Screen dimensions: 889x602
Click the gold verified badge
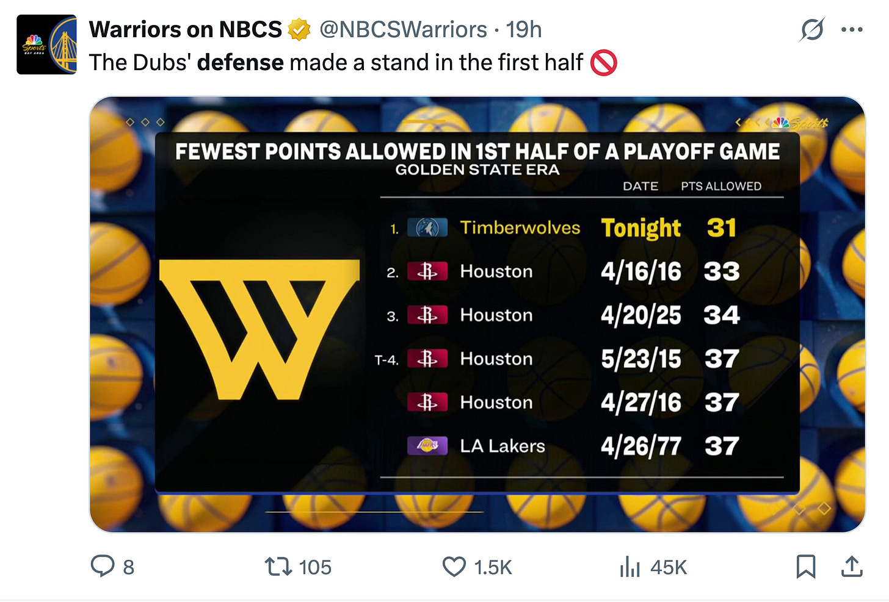point(299,29)
